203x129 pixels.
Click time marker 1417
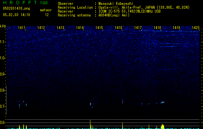(138, 27)
